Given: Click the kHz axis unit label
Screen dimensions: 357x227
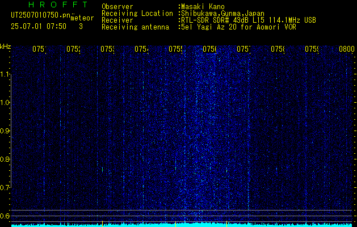Looking at the screenshot, I should click(5, 47).
